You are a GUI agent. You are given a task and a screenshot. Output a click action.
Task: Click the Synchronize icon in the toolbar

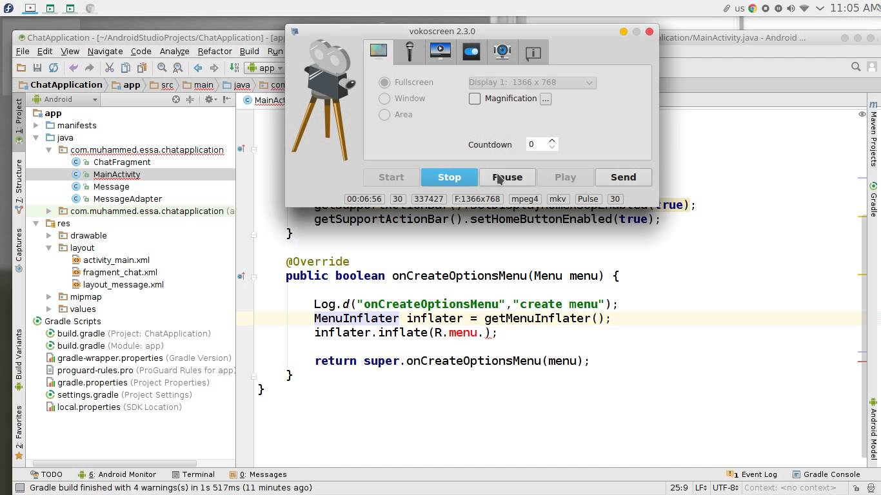tap(53, 67)
